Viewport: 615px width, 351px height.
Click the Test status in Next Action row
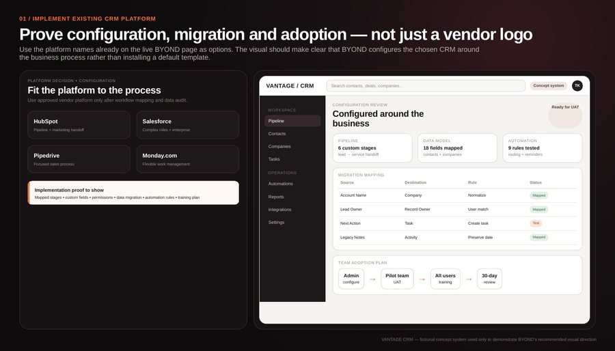[x=536, y=223]
